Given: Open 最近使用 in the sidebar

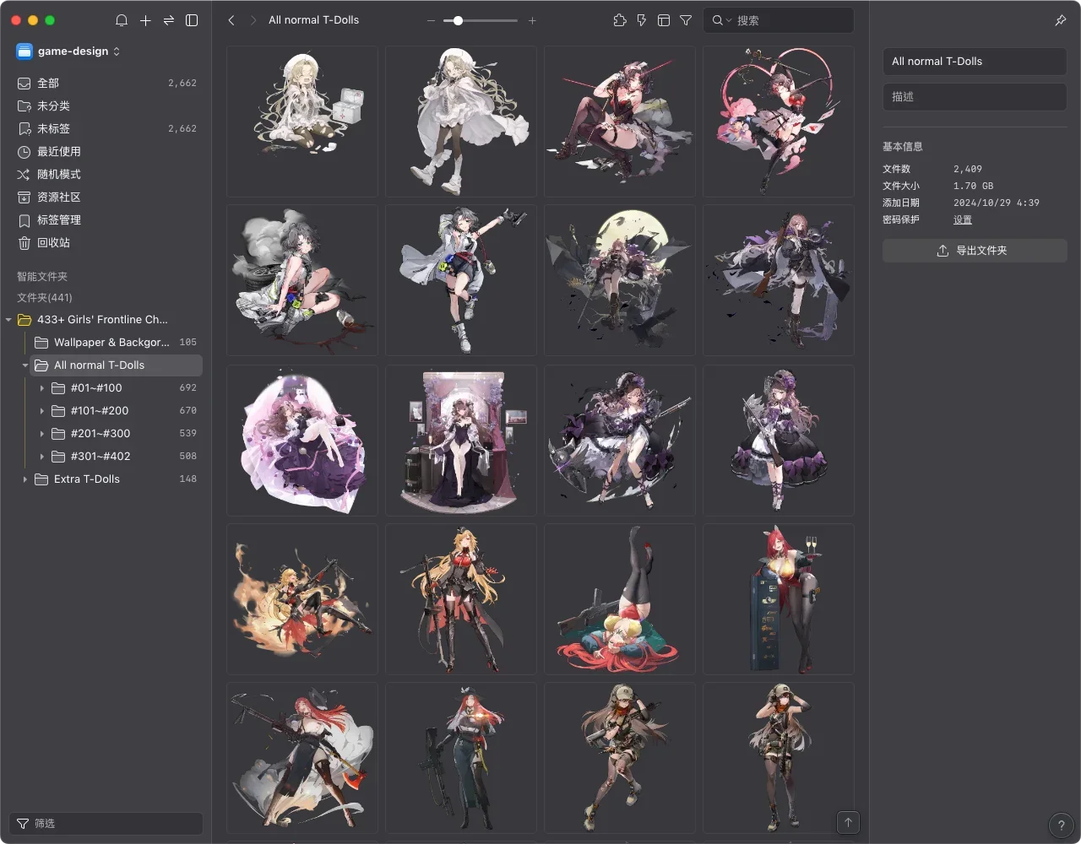Looking at the screenshot, I should coord(106,151).
